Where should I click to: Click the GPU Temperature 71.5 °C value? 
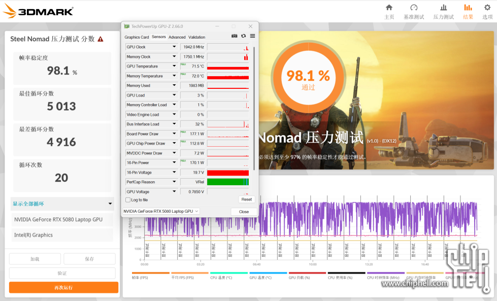(x=193, y=66)
